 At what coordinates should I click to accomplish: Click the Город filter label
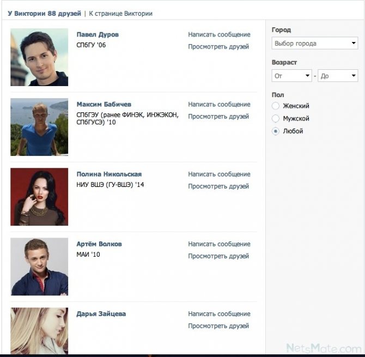pyautogui.click(x=281, y=30)
